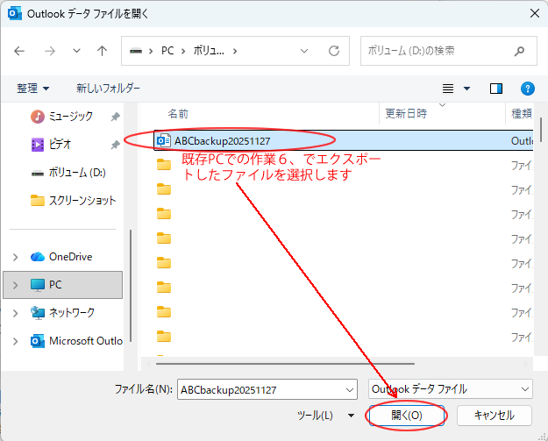Click the pin icon beside ビデオ

click(x=116, y=145)
